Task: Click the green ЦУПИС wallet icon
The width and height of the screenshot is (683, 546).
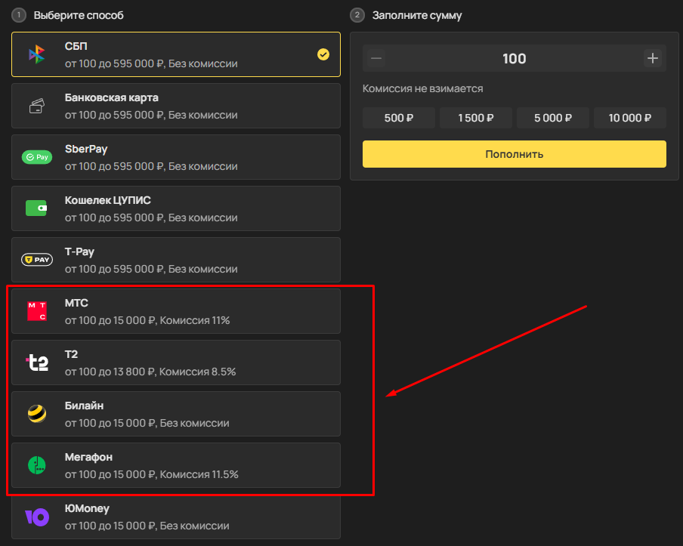Action: coord(36,208)
